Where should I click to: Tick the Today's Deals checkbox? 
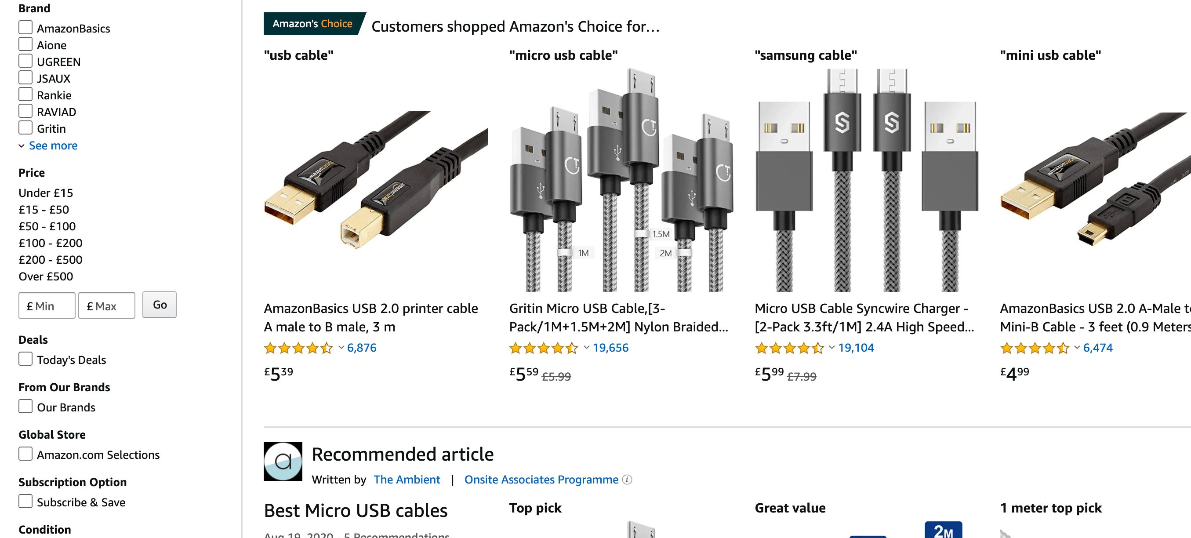click(25, 359)
